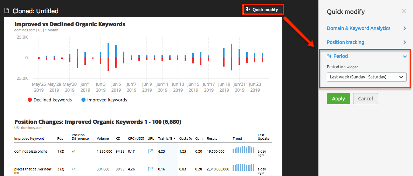Screen dimensions: 413x176
Task: Click the Volume column header
Action: pyautogui.click(x=103, y=139)
